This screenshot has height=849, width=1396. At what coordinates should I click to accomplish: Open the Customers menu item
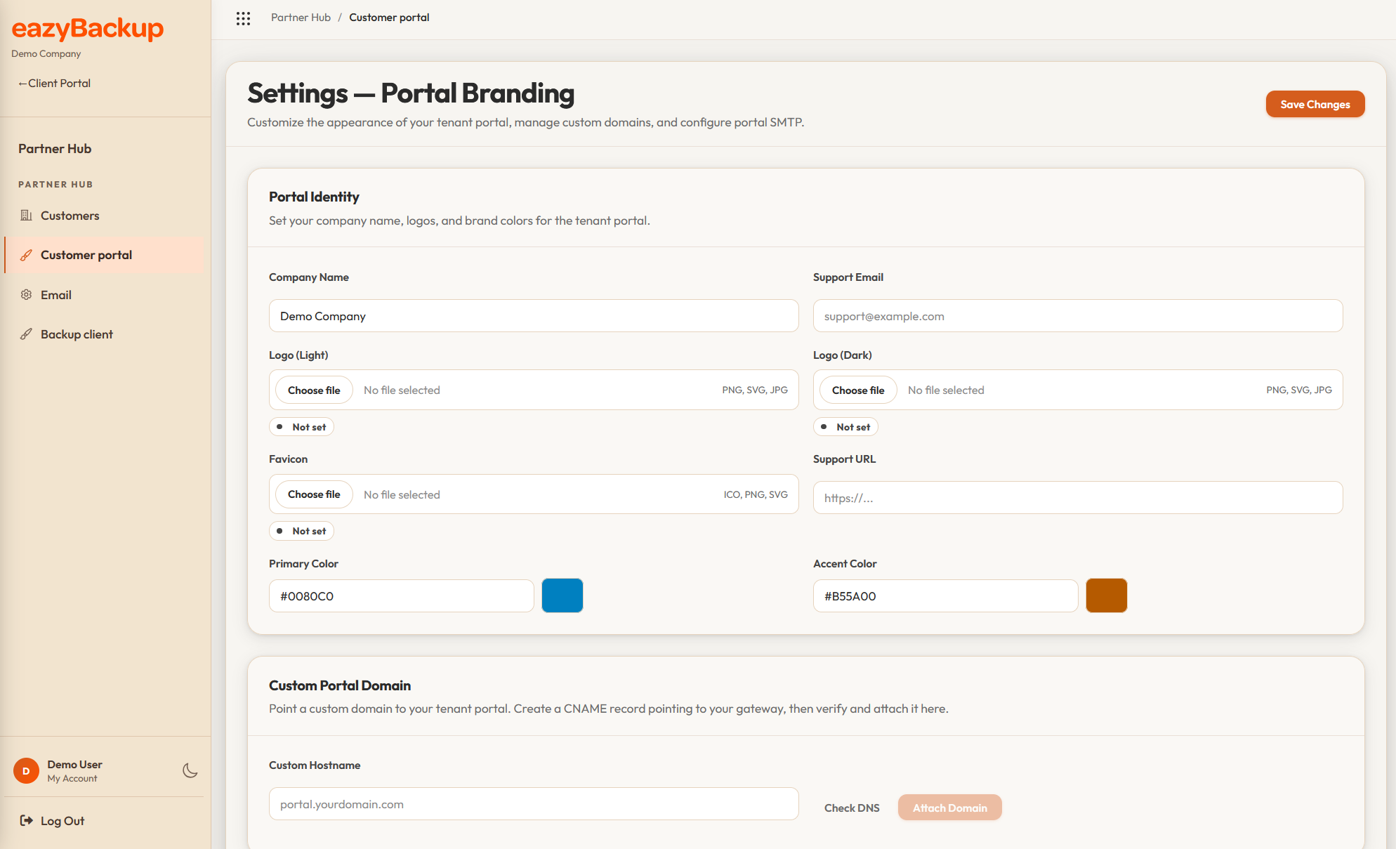point(104,216)
